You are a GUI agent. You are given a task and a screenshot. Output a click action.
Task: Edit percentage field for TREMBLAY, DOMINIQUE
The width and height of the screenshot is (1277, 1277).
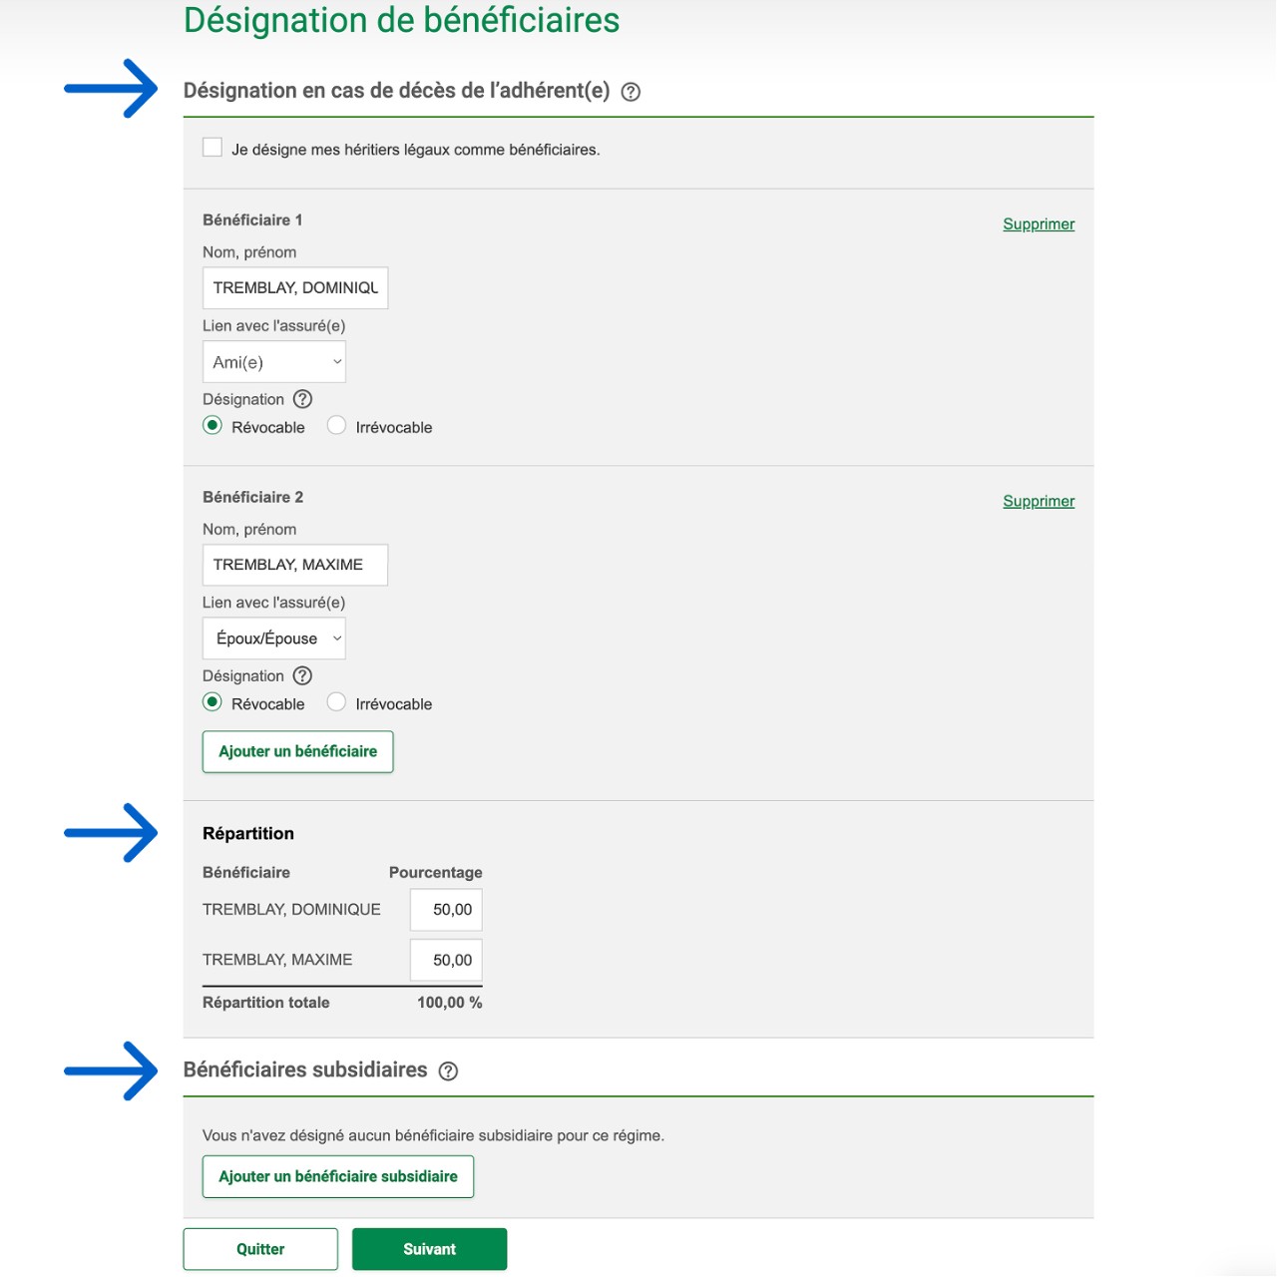(x=446, y=910)
